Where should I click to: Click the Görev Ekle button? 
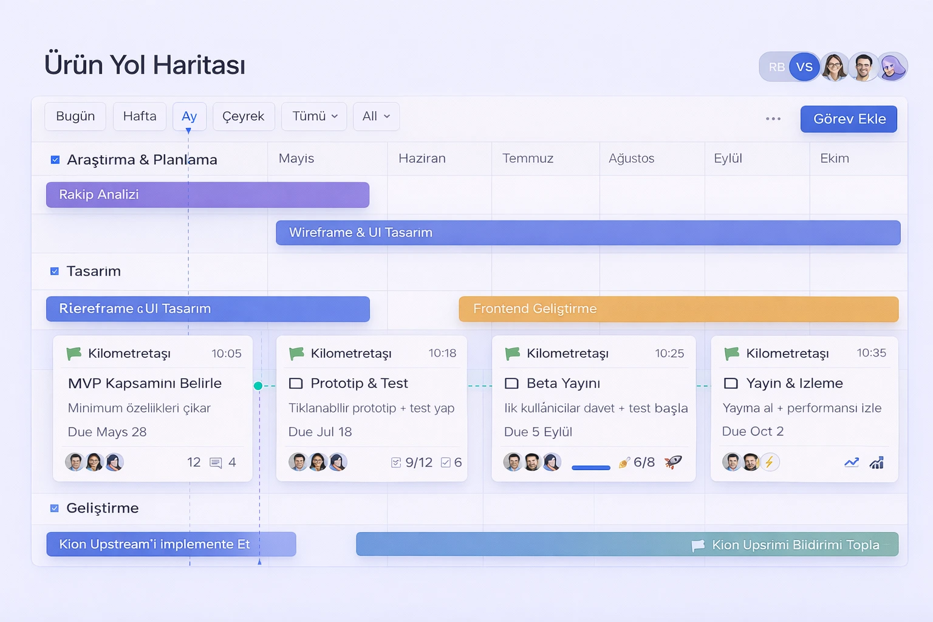point(849,119)
